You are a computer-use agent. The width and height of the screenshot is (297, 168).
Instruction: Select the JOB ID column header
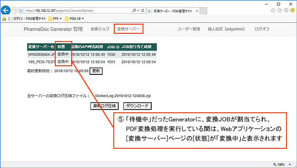pos(113,47)
